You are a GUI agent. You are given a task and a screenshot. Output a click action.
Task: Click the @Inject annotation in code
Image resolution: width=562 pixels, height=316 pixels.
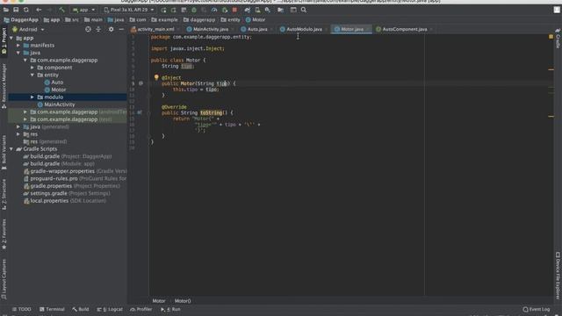pos(171,77)
